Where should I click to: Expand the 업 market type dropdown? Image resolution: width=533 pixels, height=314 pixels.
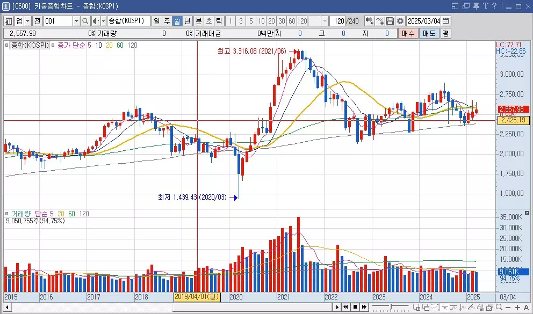coord(27,21)
